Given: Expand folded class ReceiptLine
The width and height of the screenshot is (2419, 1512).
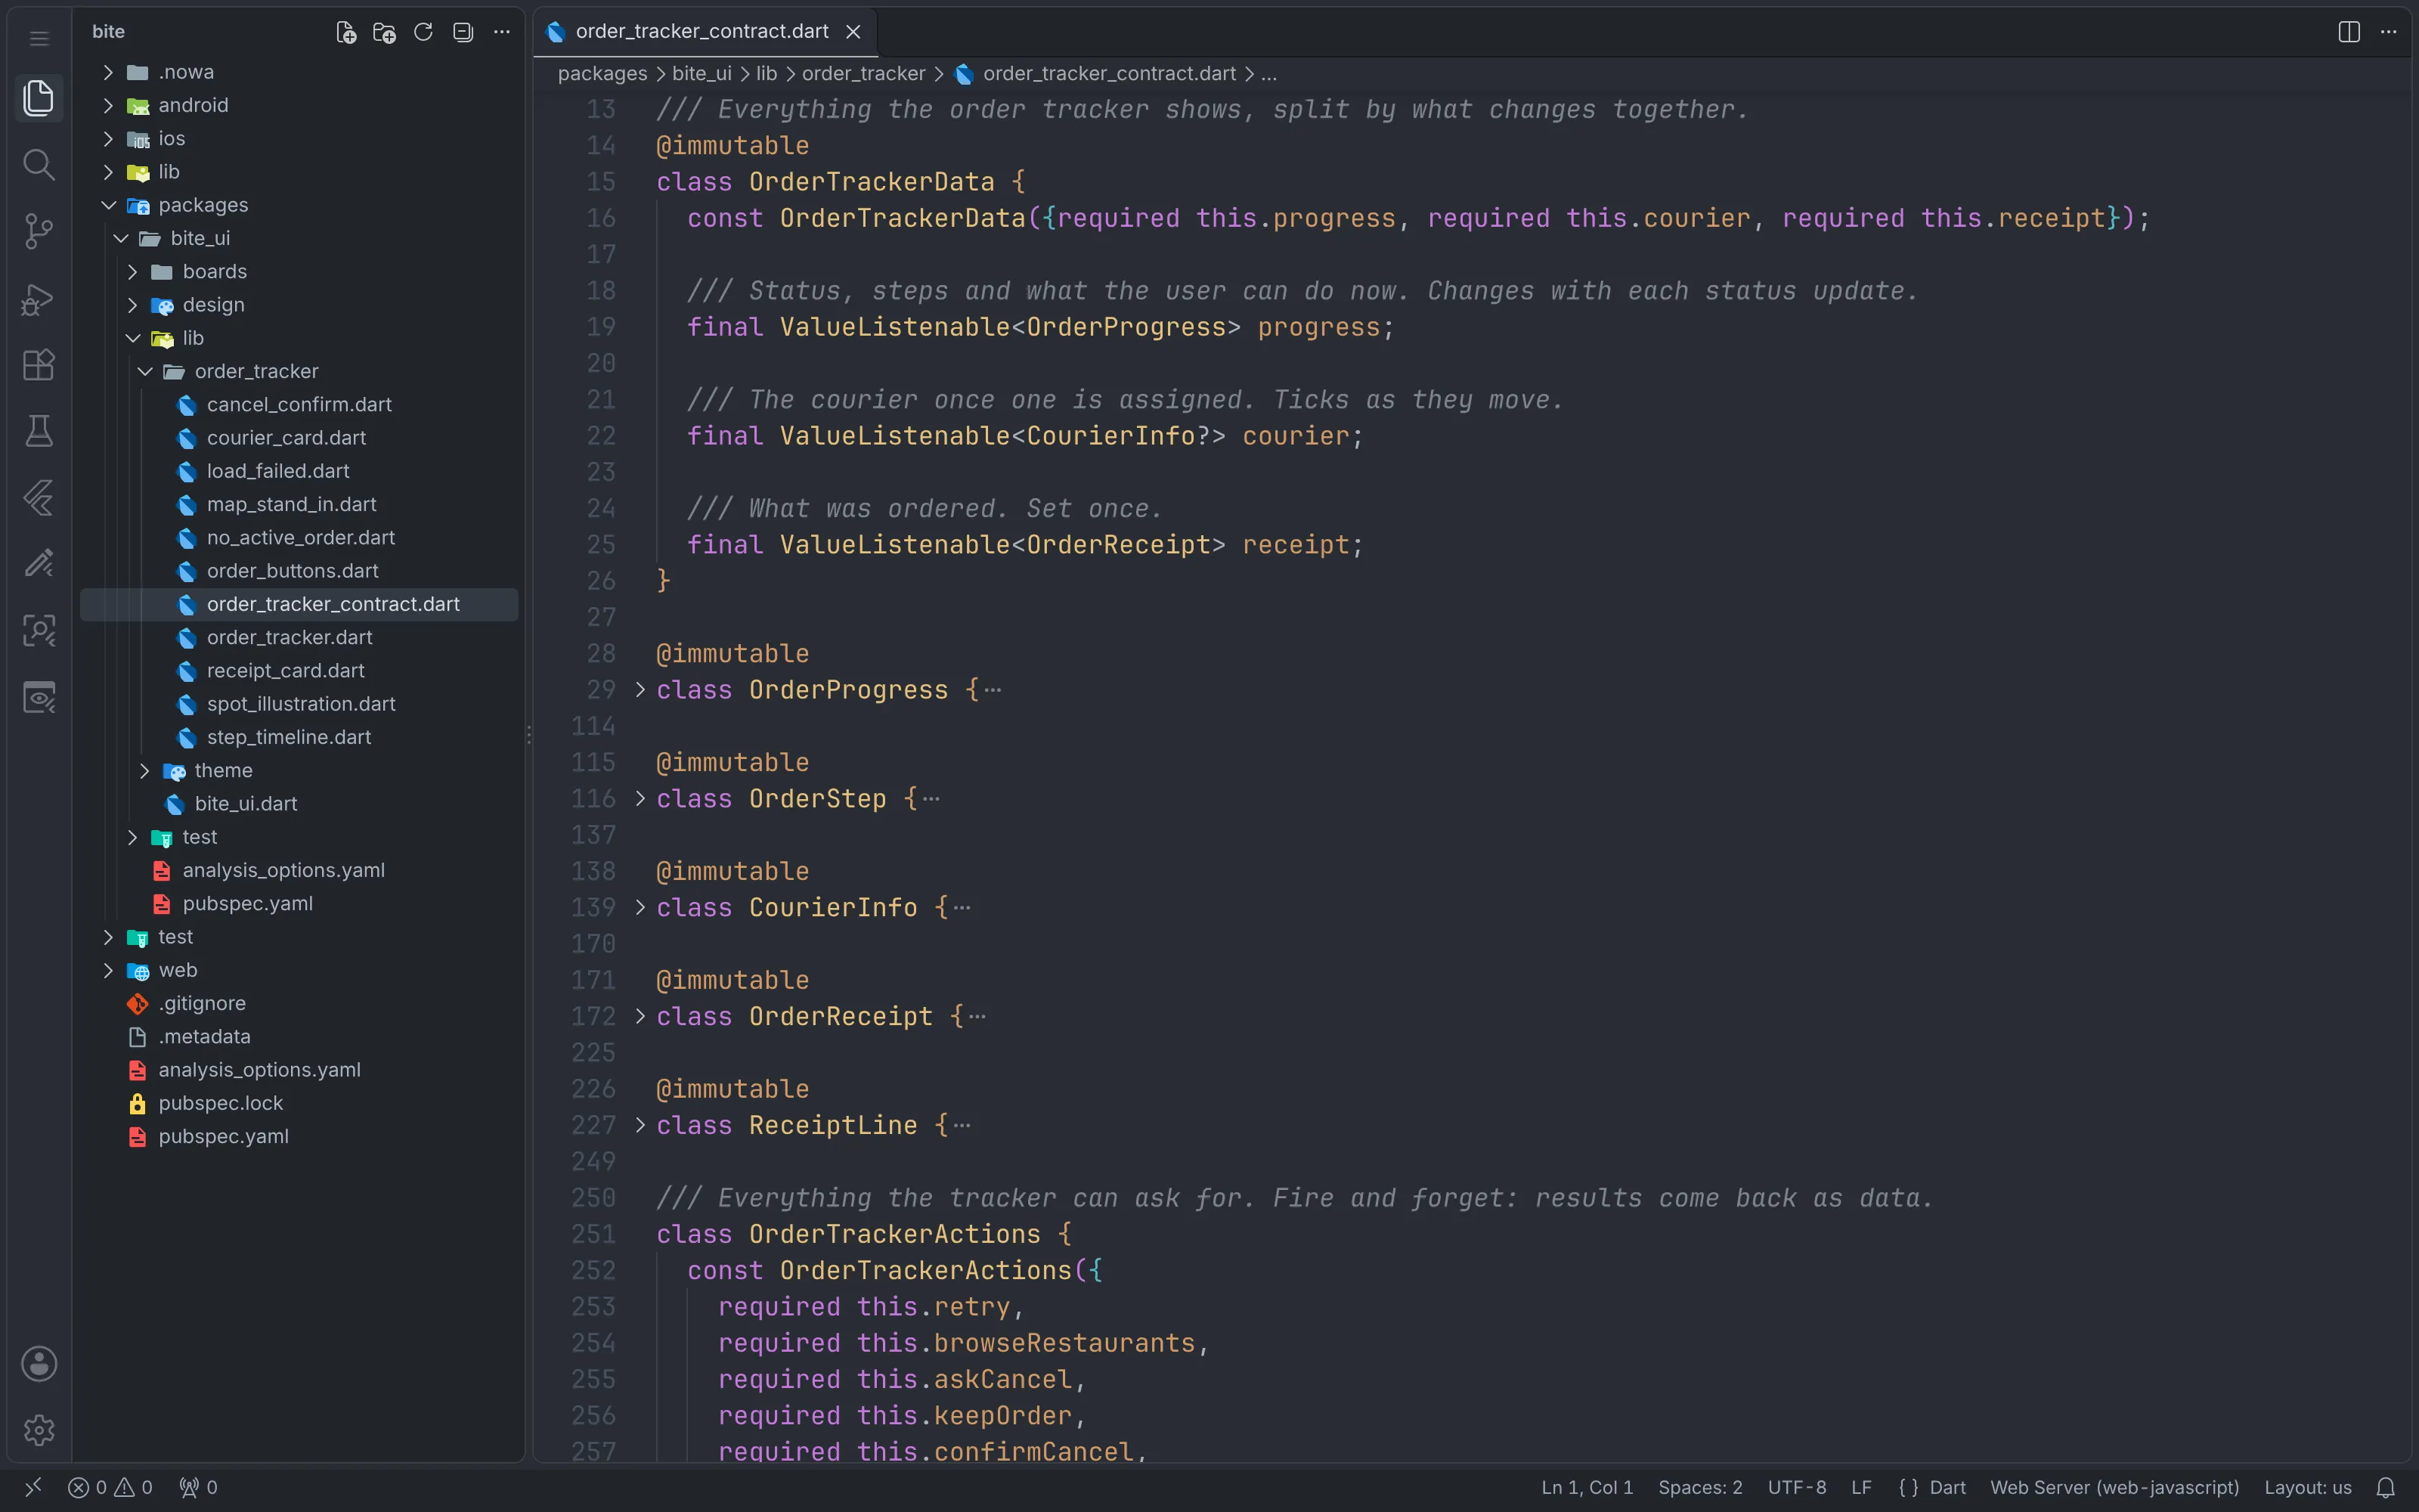Looking at the screenshot, I should click(641, 1125).
